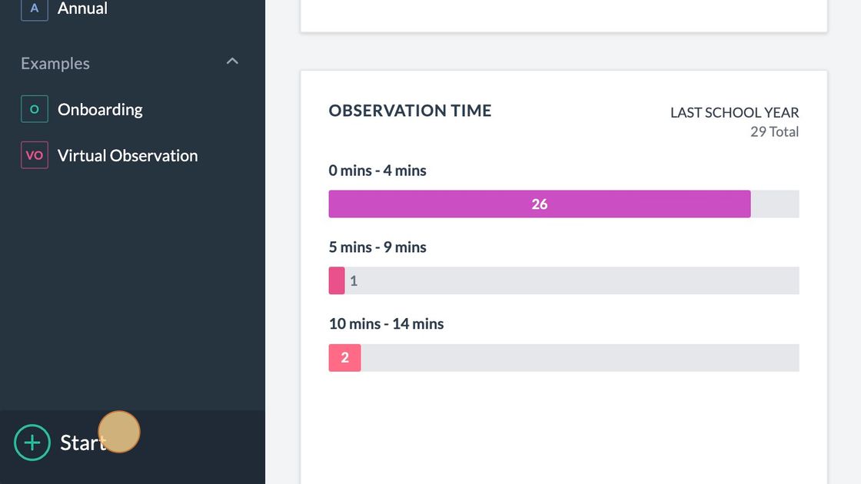Click the "0 mins - 4 mins" label
The width and height of the screenshot is (861, 484).
click(x=377, y=171)
